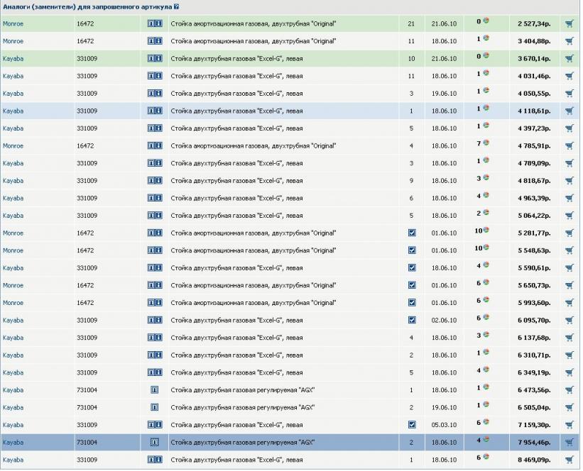Click the checkmark in the 7 159,30р. row
The height and width of the screenshot is (471, 583).
411,425
